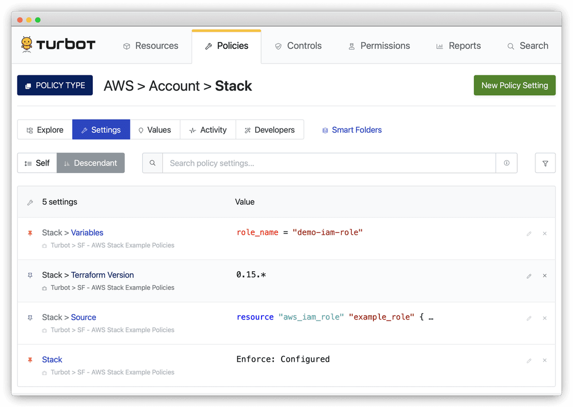This screenshot has height=407, width=573.
Task: Open the Controls tab
Action: pos(298,46)
